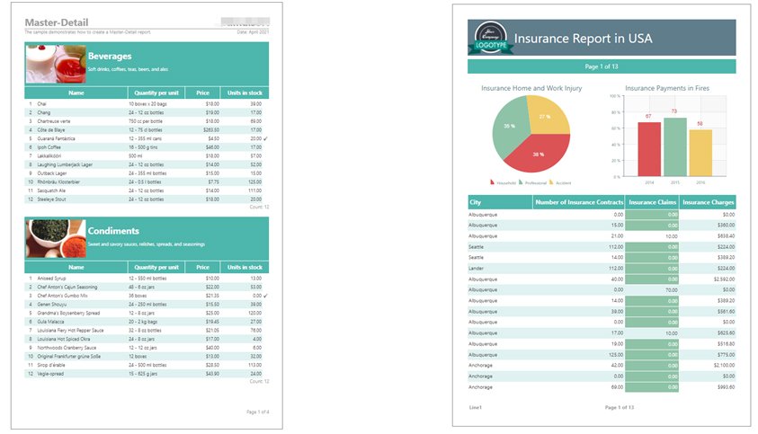Click Condiments table Units in stock header
This screenshot has width=758, height=434.
[245, 267]
